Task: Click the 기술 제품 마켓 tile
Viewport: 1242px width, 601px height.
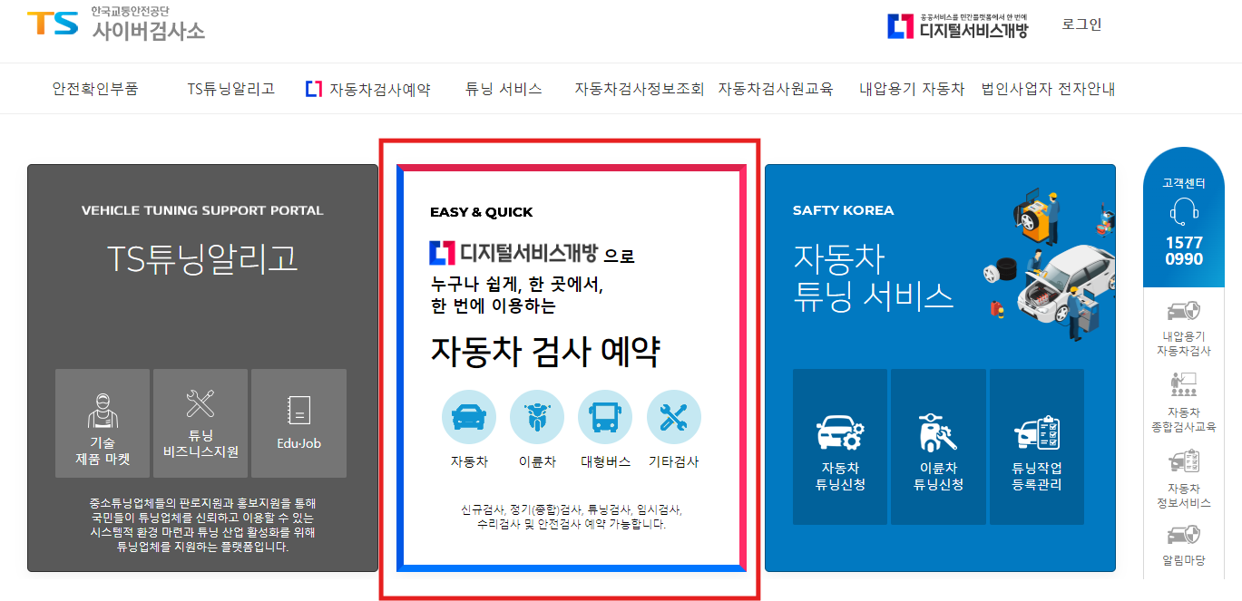Action: 103,423
